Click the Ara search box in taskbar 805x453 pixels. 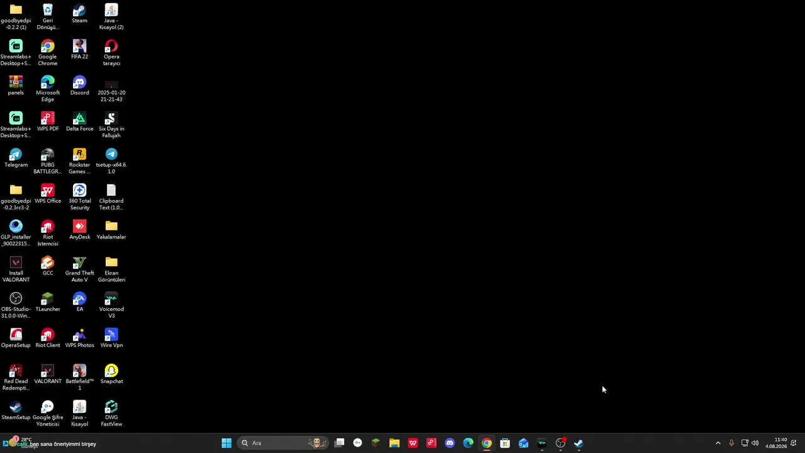point(283,443)
